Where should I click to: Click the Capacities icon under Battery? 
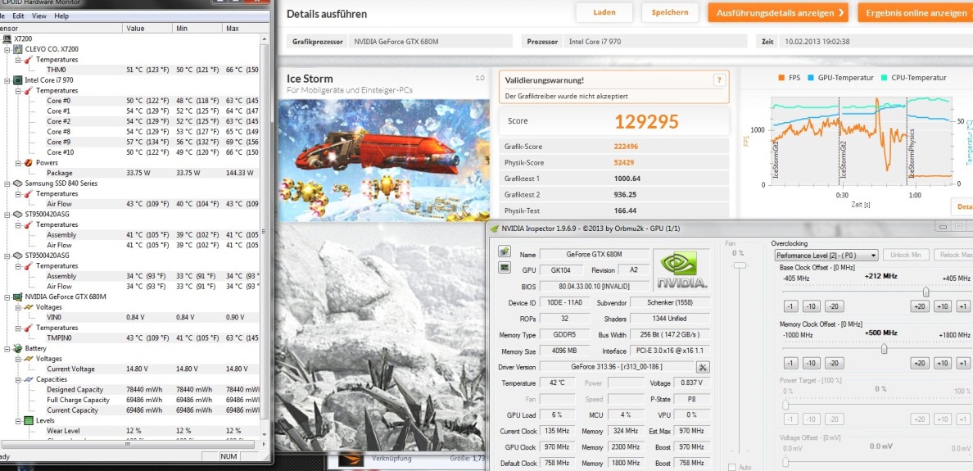click(29, 379)
